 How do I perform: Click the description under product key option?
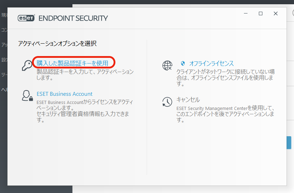(x=85, y=75)
